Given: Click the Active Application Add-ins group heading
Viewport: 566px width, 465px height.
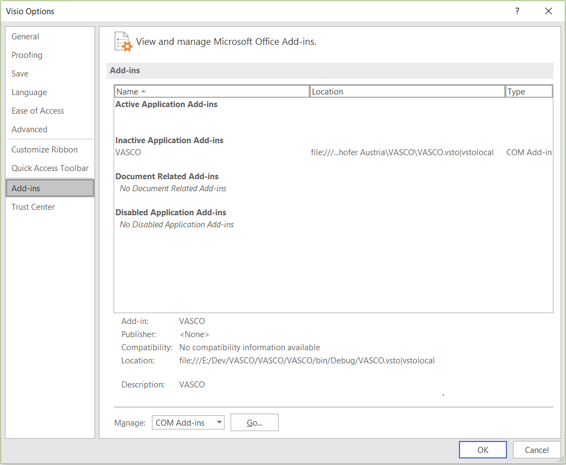Looking at the screenshot, I should tap(167, 104).
